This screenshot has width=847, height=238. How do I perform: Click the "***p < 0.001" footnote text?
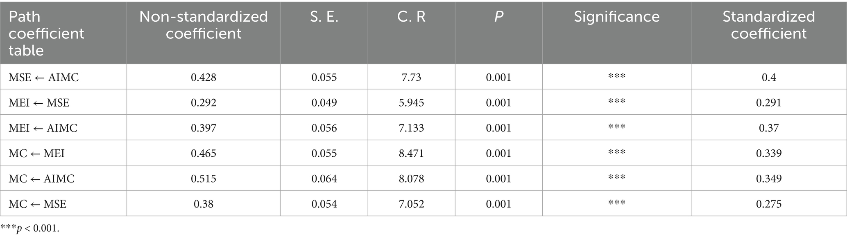coord(30,228)
